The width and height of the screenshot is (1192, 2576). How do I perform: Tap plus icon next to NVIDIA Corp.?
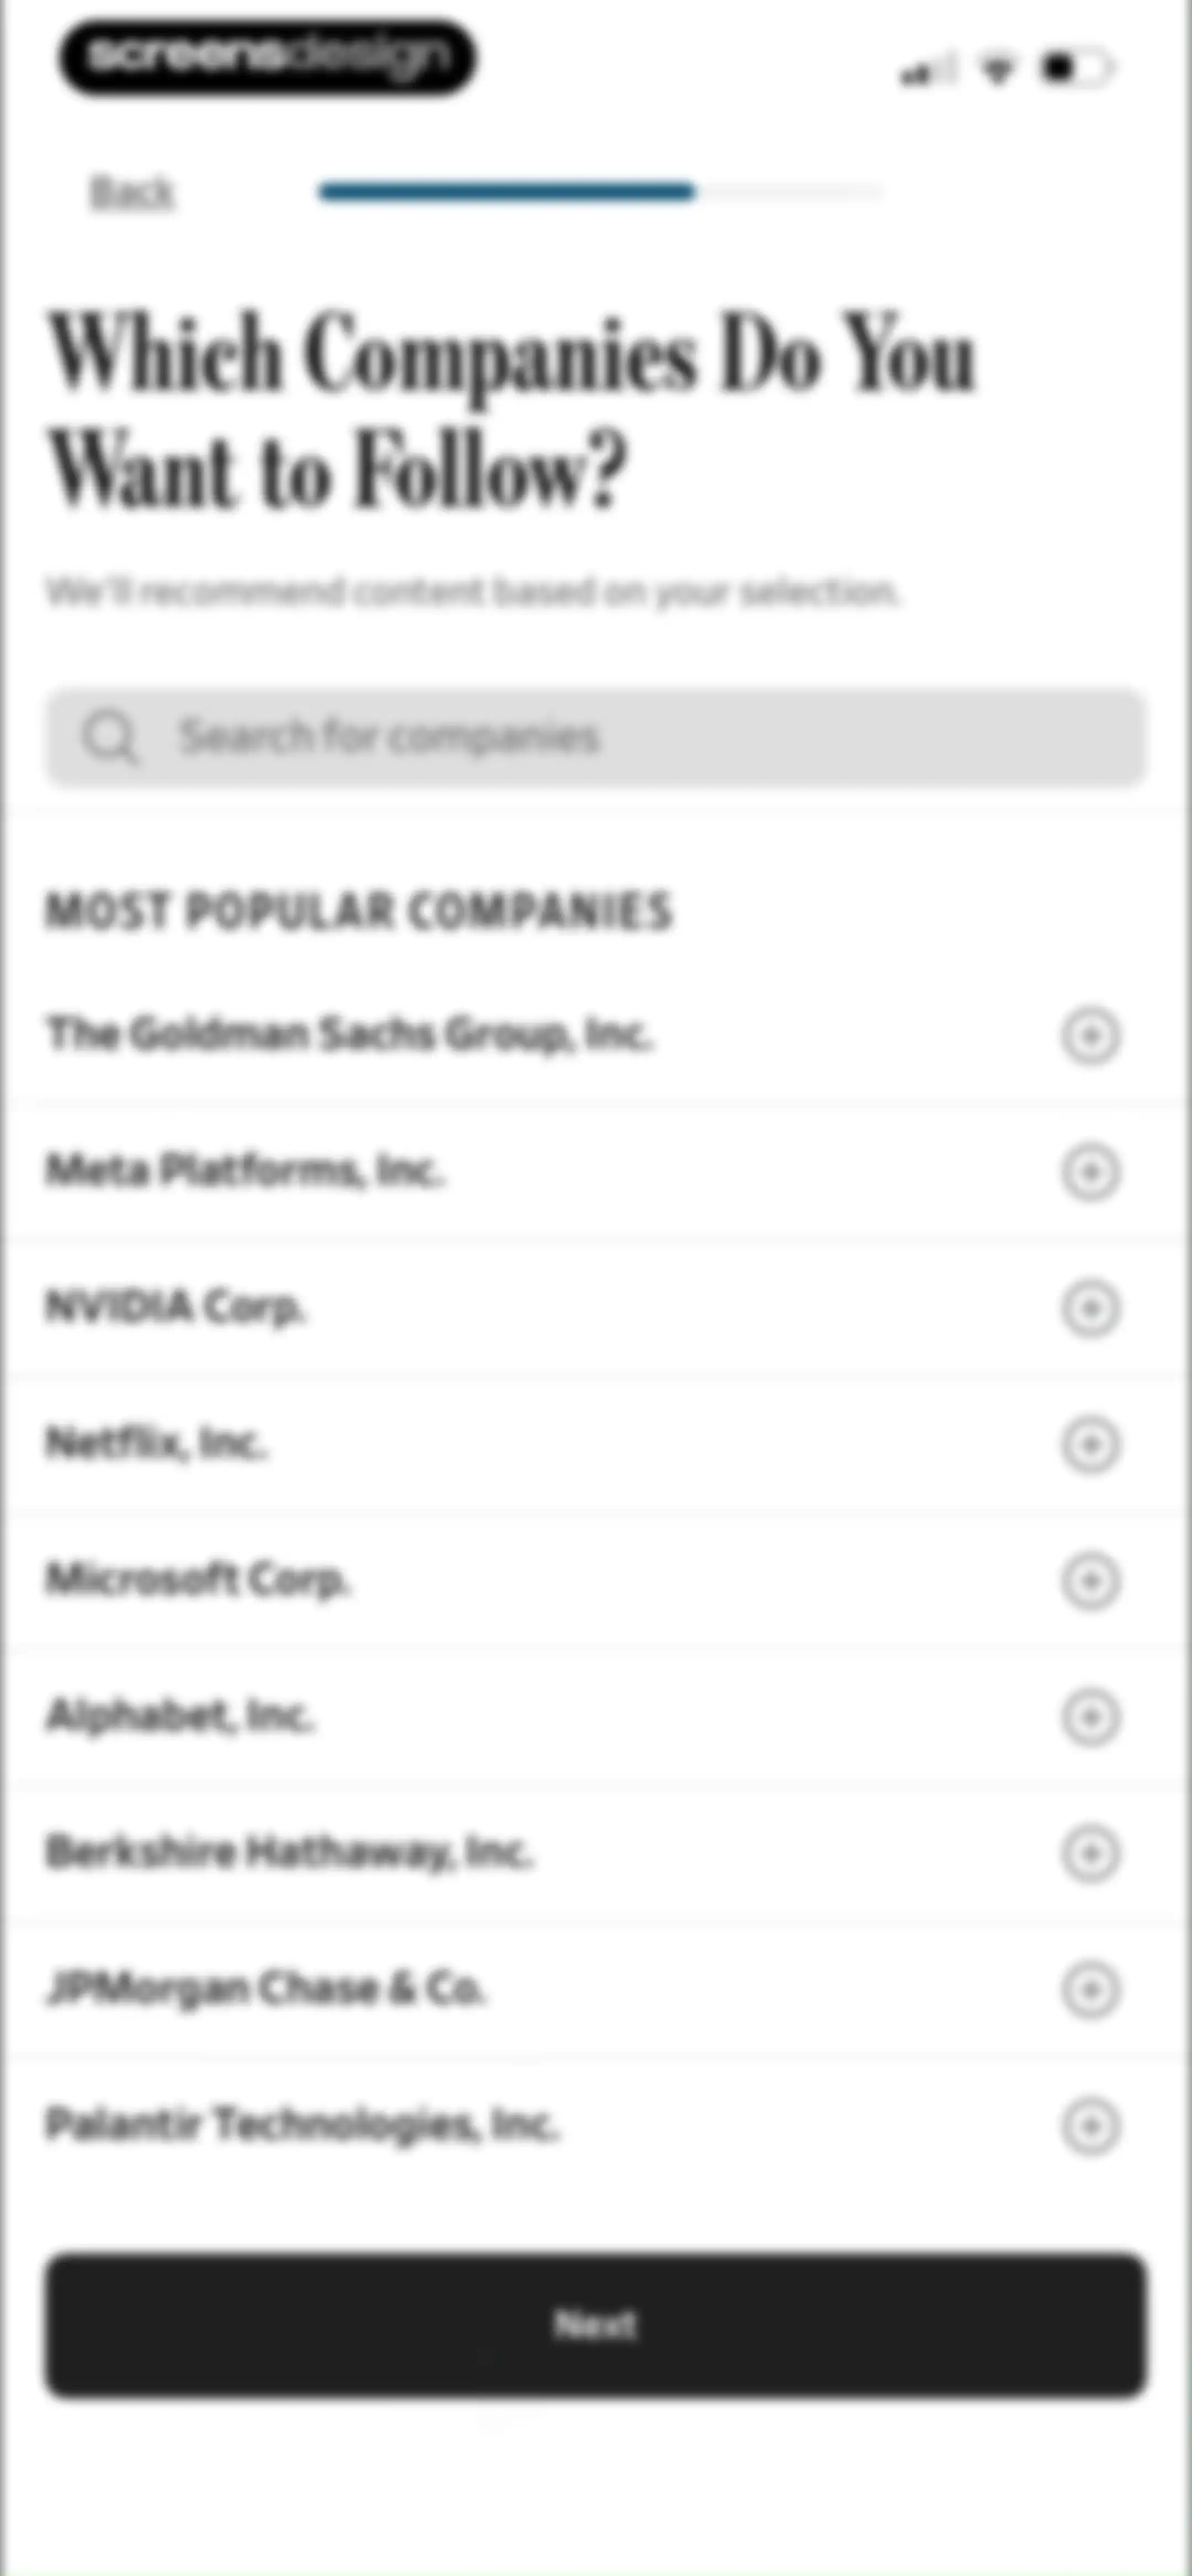click(1090, 1308)
